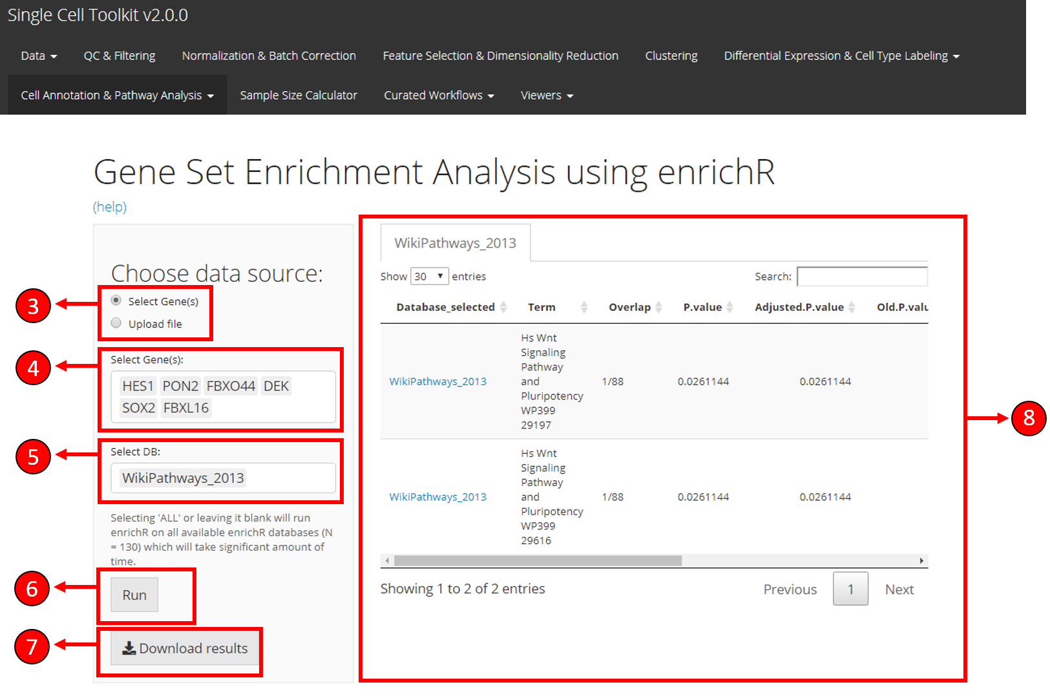This screenshot has width=1050, height=700.
Task: Sort using Adjusted.P.value arrows icon
Action: point(852,308)
